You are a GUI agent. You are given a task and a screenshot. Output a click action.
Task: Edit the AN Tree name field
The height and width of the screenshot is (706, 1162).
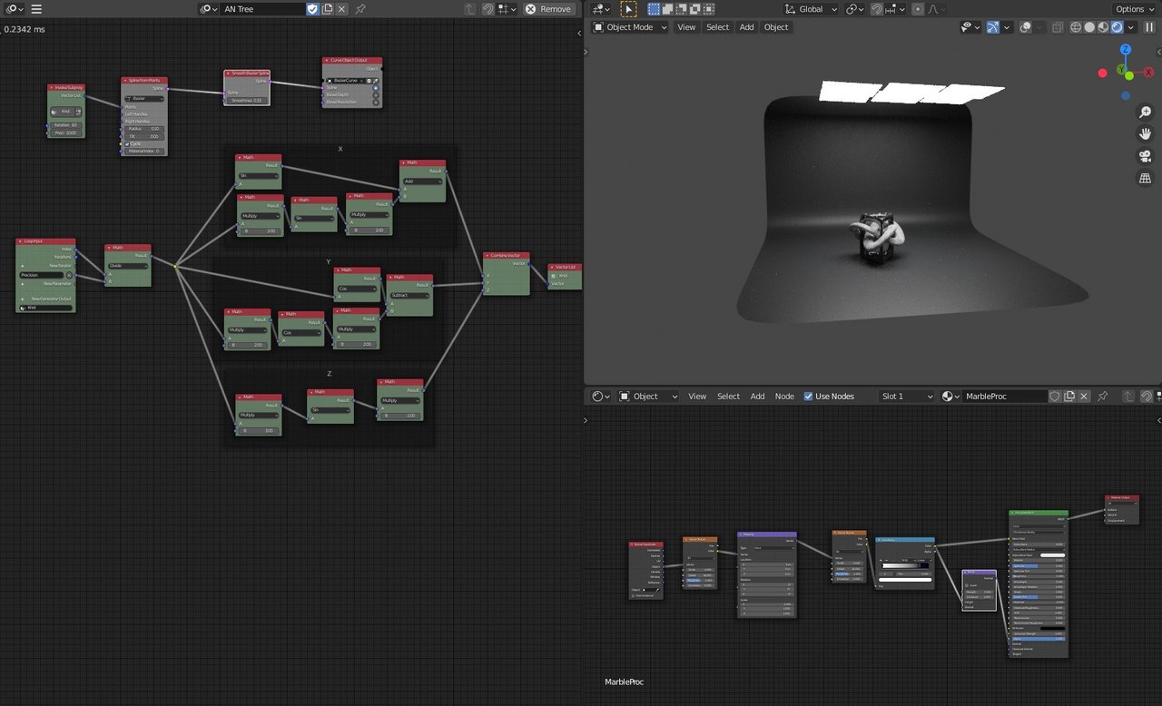[x=262, y=9]
